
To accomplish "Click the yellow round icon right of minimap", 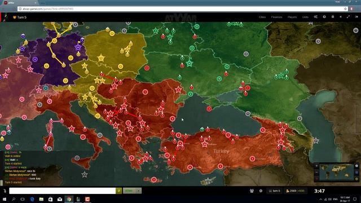I will pos(356,179).
